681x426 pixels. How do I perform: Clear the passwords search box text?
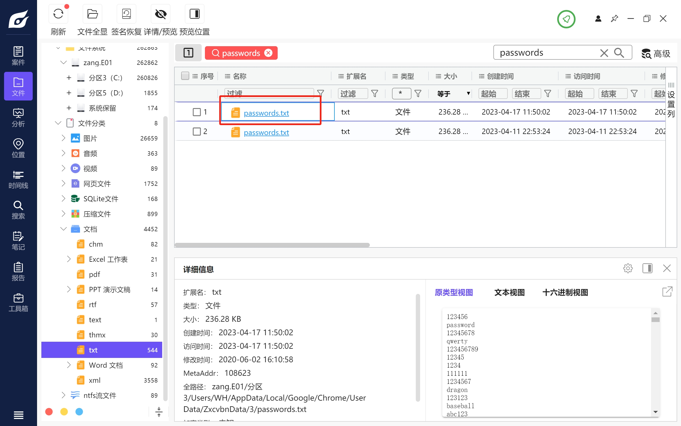(x=604, y=53)
